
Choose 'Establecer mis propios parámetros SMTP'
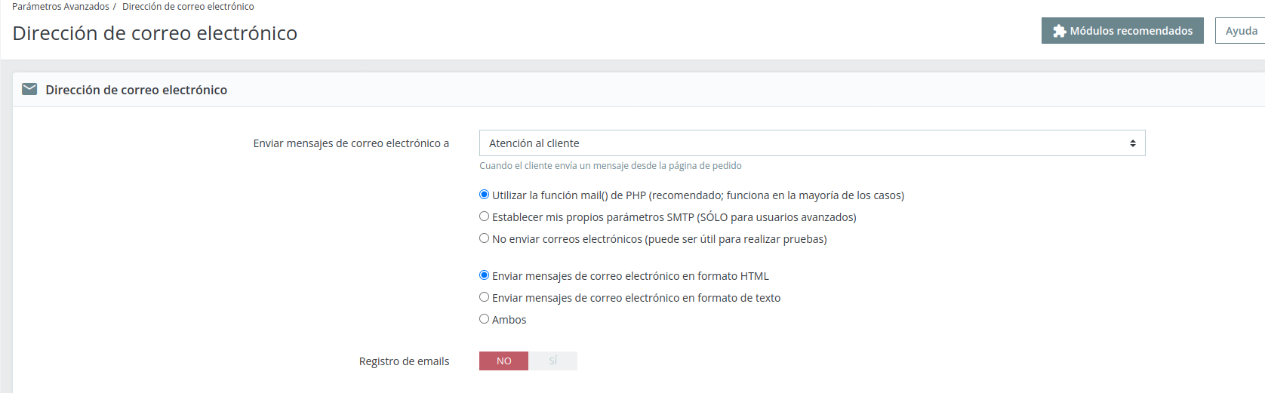tap(485, 216)
